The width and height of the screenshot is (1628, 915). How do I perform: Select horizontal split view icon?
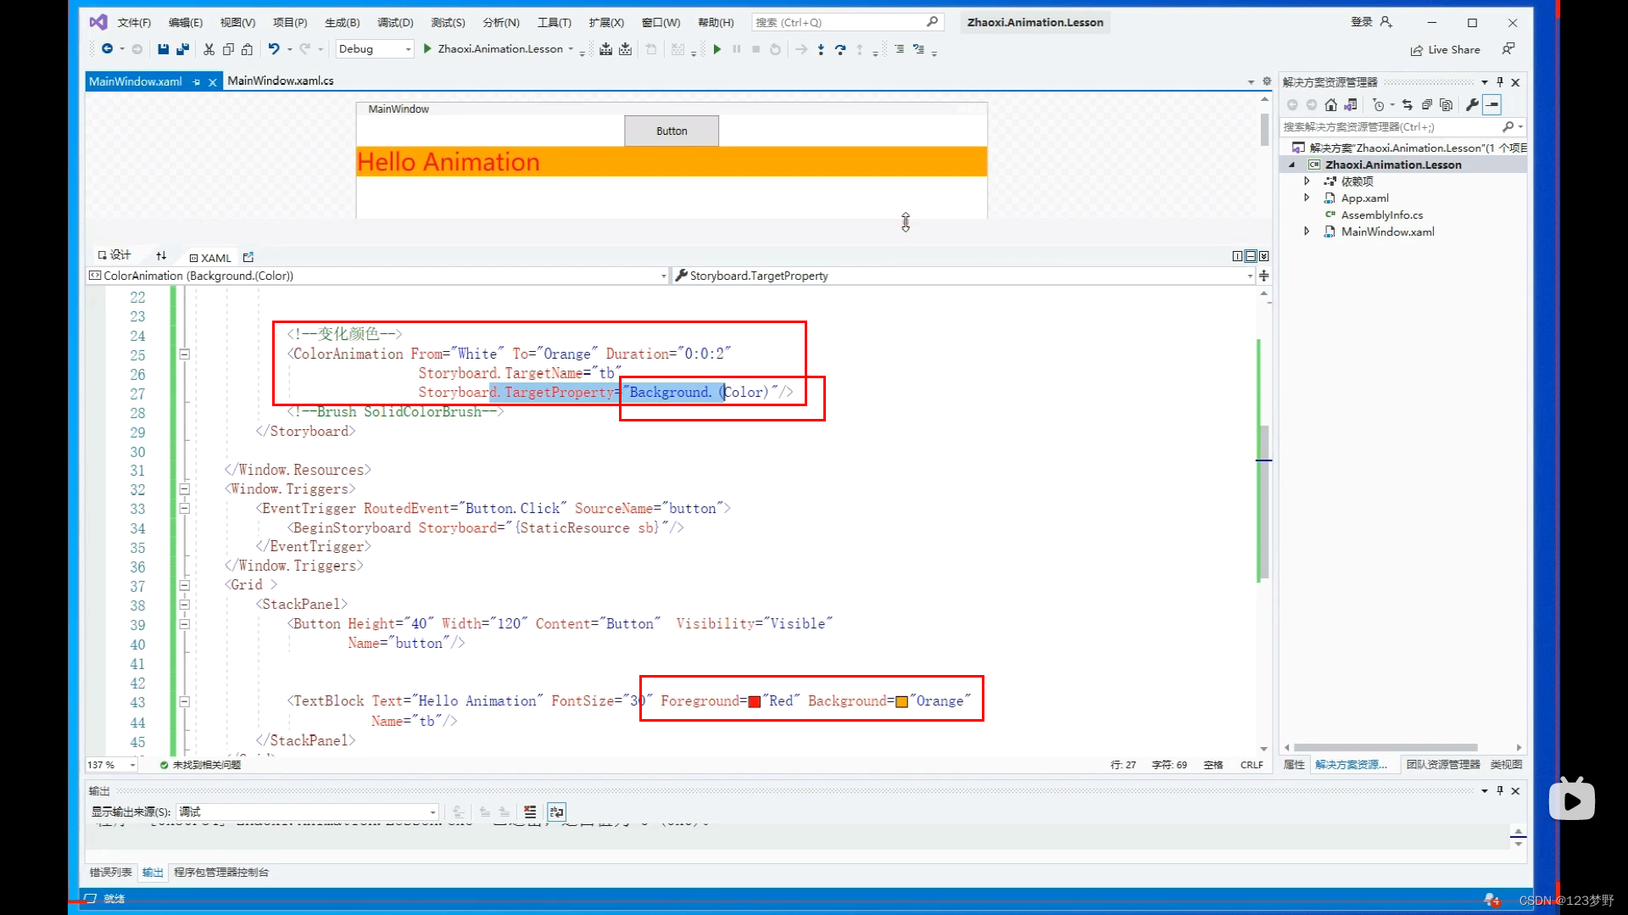tap(1251, 256)
